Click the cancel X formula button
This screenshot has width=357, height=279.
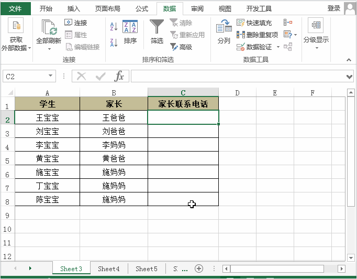[x=81, y=76]
